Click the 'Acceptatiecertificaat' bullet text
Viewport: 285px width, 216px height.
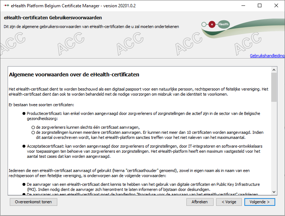pos(145,151)
